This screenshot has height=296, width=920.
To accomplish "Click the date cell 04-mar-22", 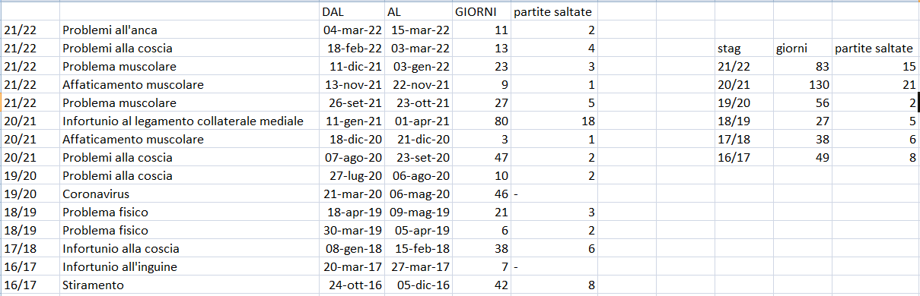I will pyautogui.click(x=352, y=30).
